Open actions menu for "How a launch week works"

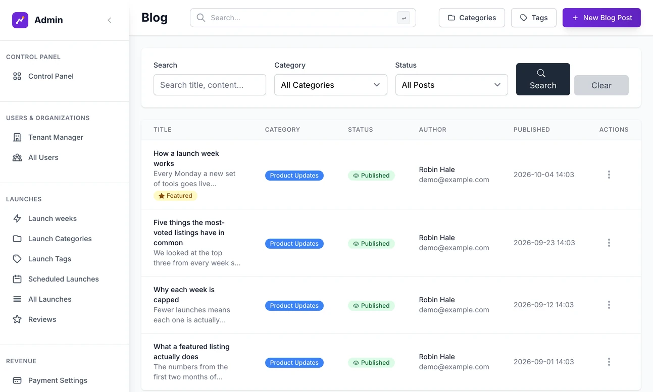609,175
